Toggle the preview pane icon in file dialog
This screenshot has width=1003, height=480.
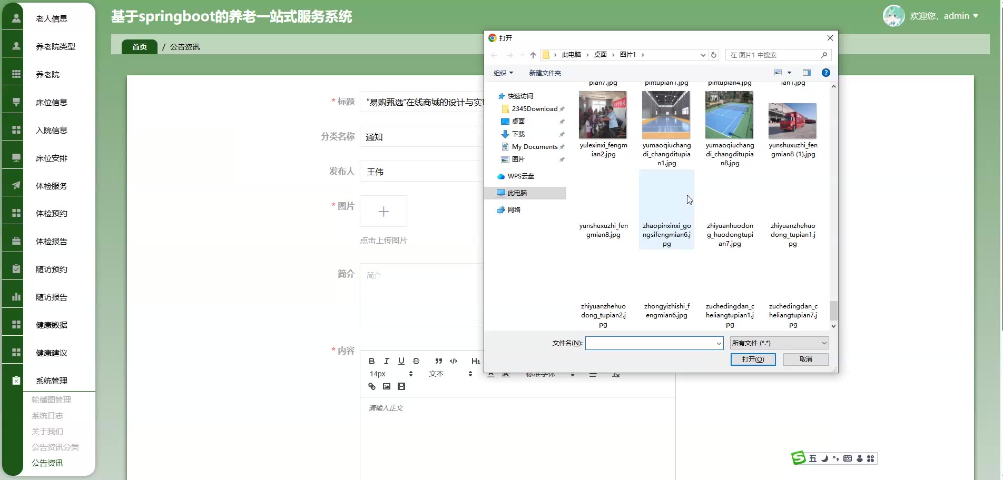click(x=807, y=73)
